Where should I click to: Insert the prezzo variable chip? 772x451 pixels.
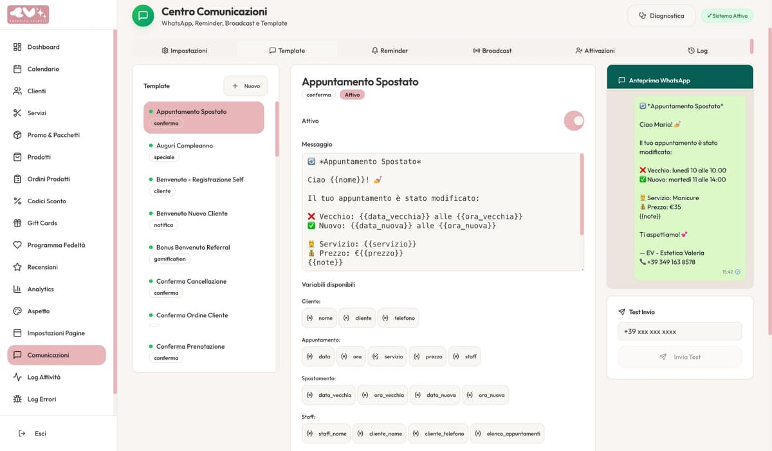click(x=428, y=356)
